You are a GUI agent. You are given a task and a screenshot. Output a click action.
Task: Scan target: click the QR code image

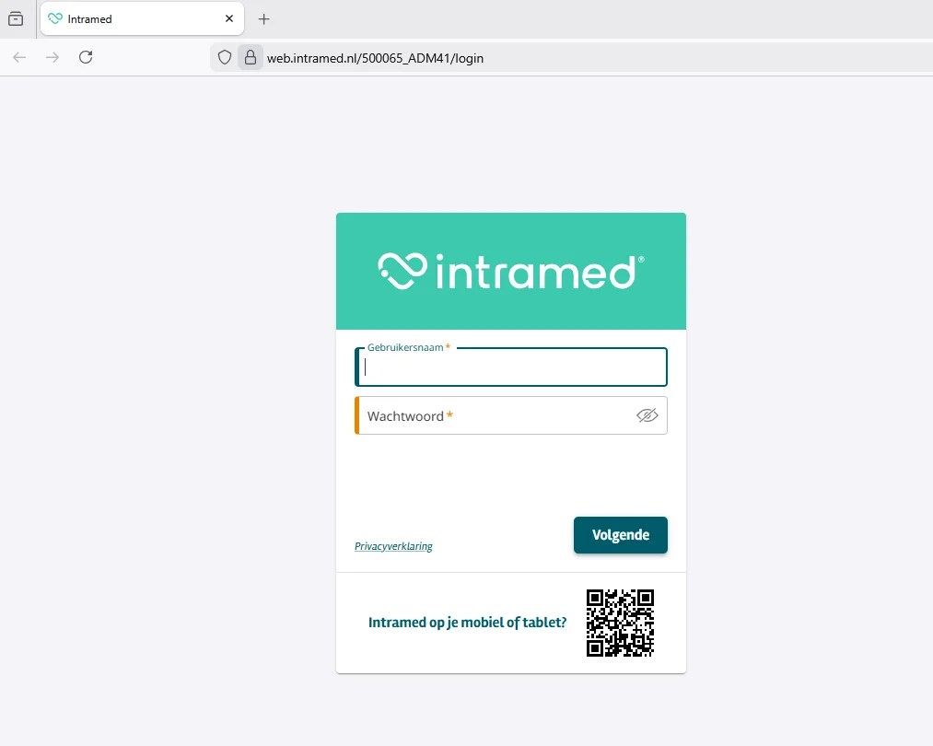pos(620,624)
